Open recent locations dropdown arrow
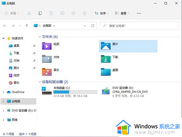This screenshot has height=137, width=182. 20,26
